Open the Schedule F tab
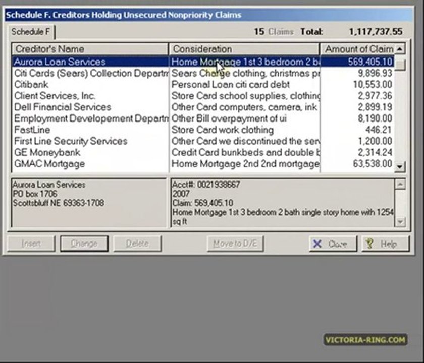This screenshot has width=424, height=363. click(x=31, y=32)
